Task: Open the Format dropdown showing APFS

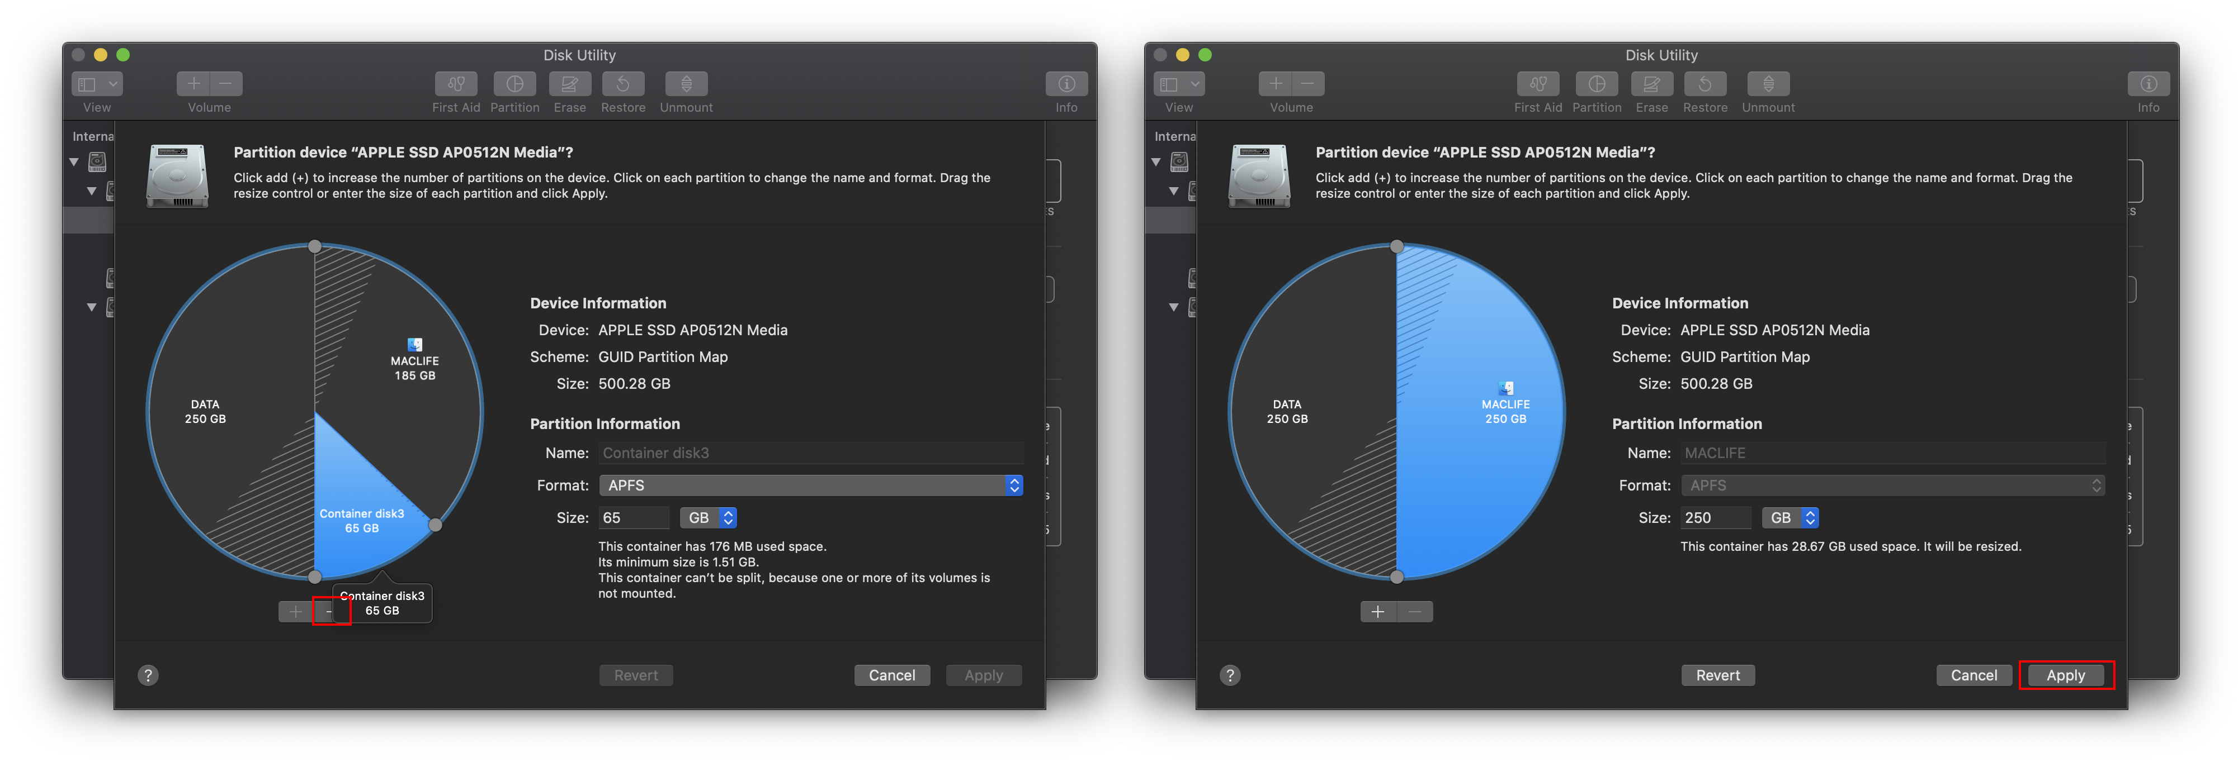Action: pos(809,485)
